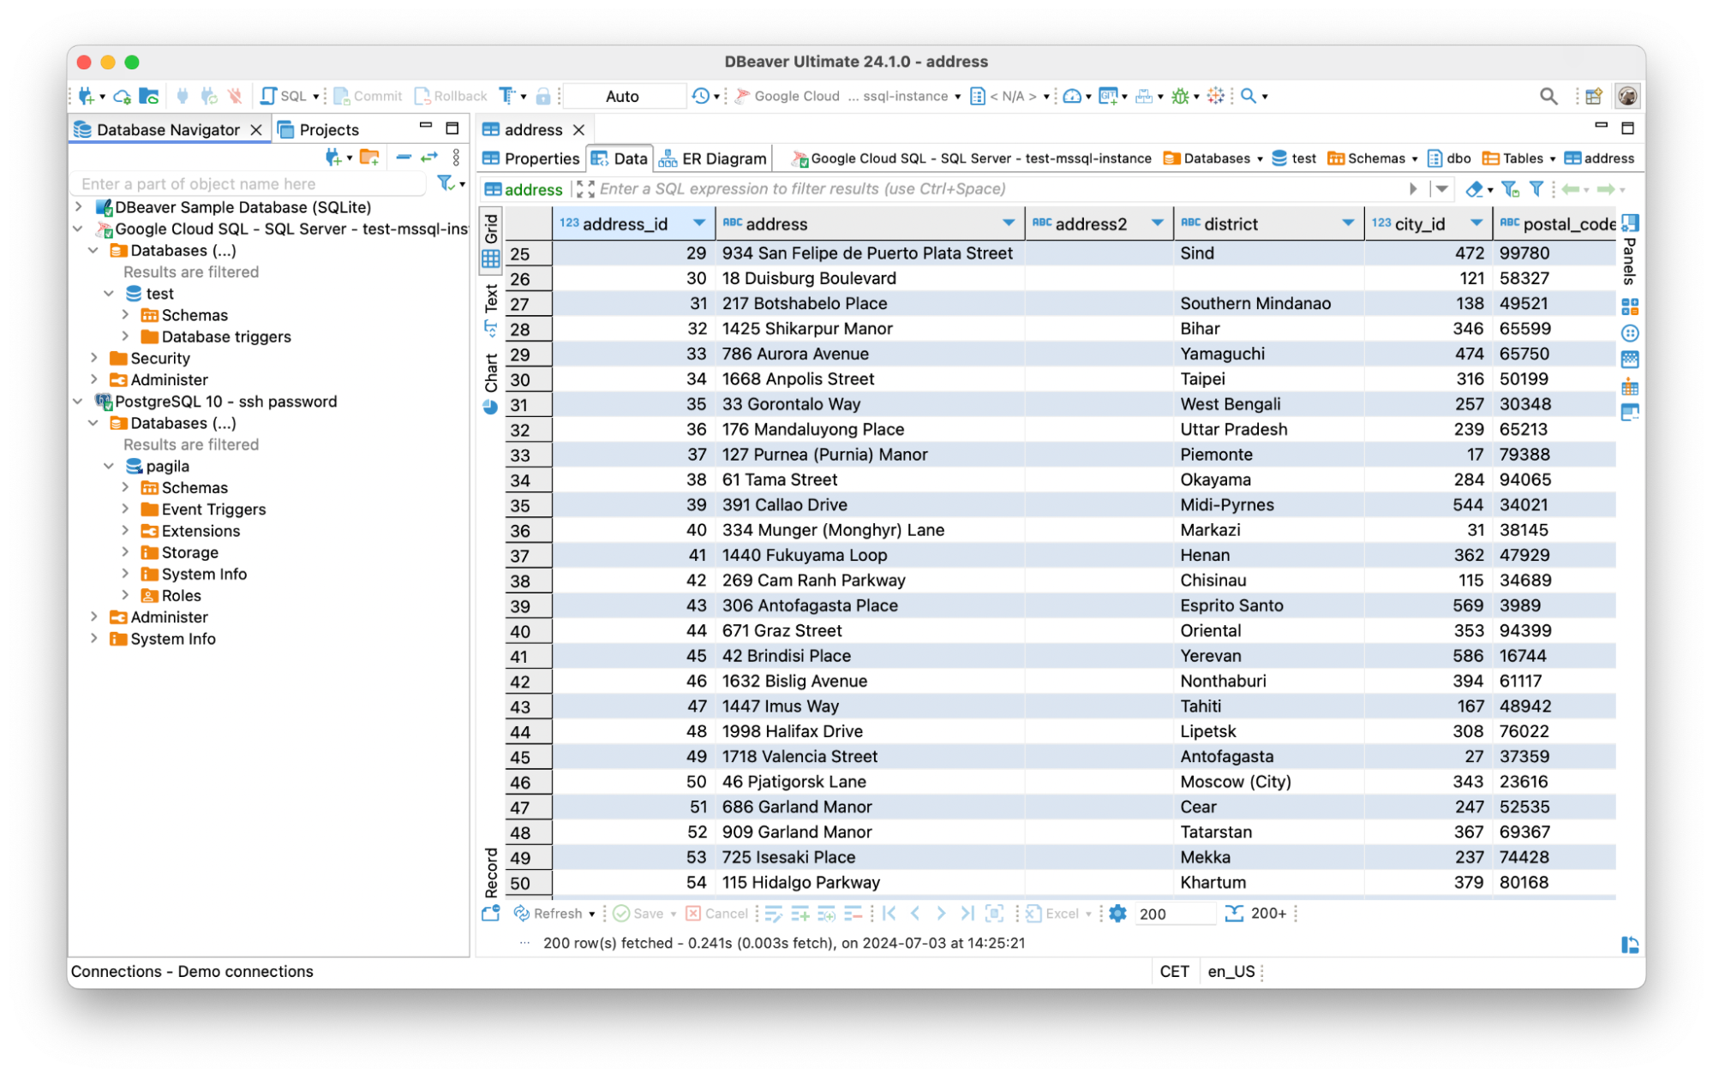Open transaction log via clock icon
This screenshot has width=1713, height=1078.
[x=699, y=96]
